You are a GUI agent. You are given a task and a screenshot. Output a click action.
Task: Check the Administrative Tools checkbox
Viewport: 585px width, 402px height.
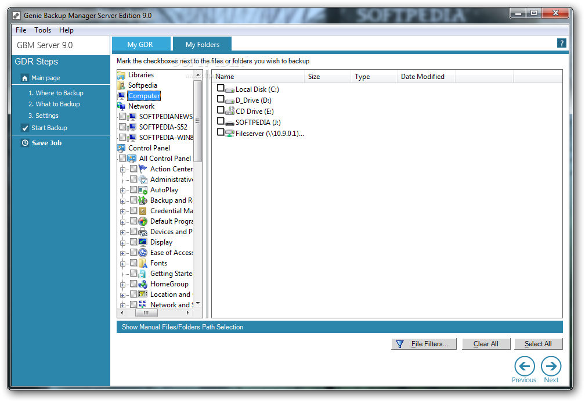133,180
